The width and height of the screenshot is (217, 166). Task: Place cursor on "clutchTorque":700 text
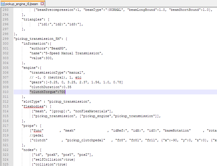click(47, 92)
